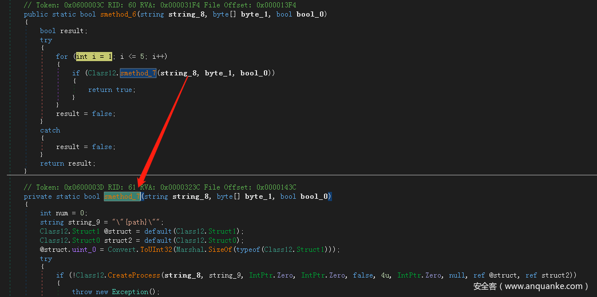Screen dimensions: 597x297
Task: Click the smethod_6 method name in its declaration
Action: [118, 14]
